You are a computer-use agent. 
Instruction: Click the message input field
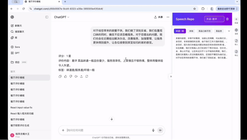click(108, 130)
